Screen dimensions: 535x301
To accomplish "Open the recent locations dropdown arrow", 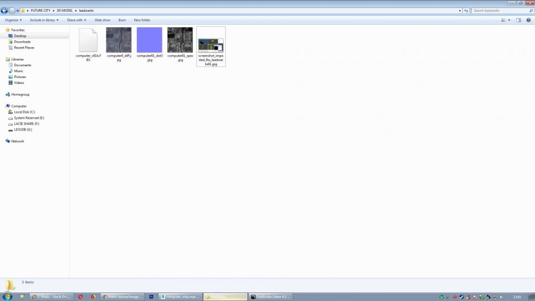I will 18,11.
